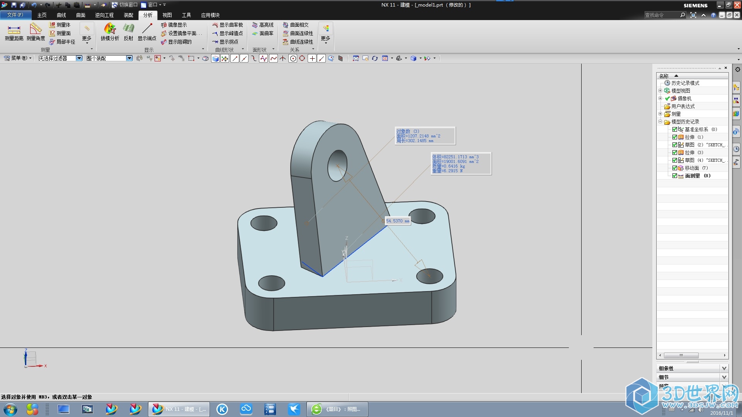Open the 更多 dropdown in 测量 group
742x417 pixels.
click(87, 32)
